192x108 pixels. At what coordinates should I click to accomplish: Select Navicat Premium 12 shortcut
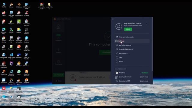[x=11, y=81]
